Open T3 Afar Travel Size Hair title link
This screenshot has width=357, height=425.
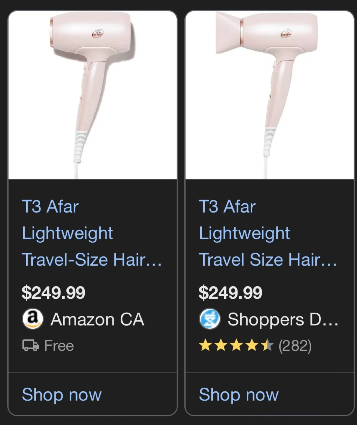click(267, 233)
